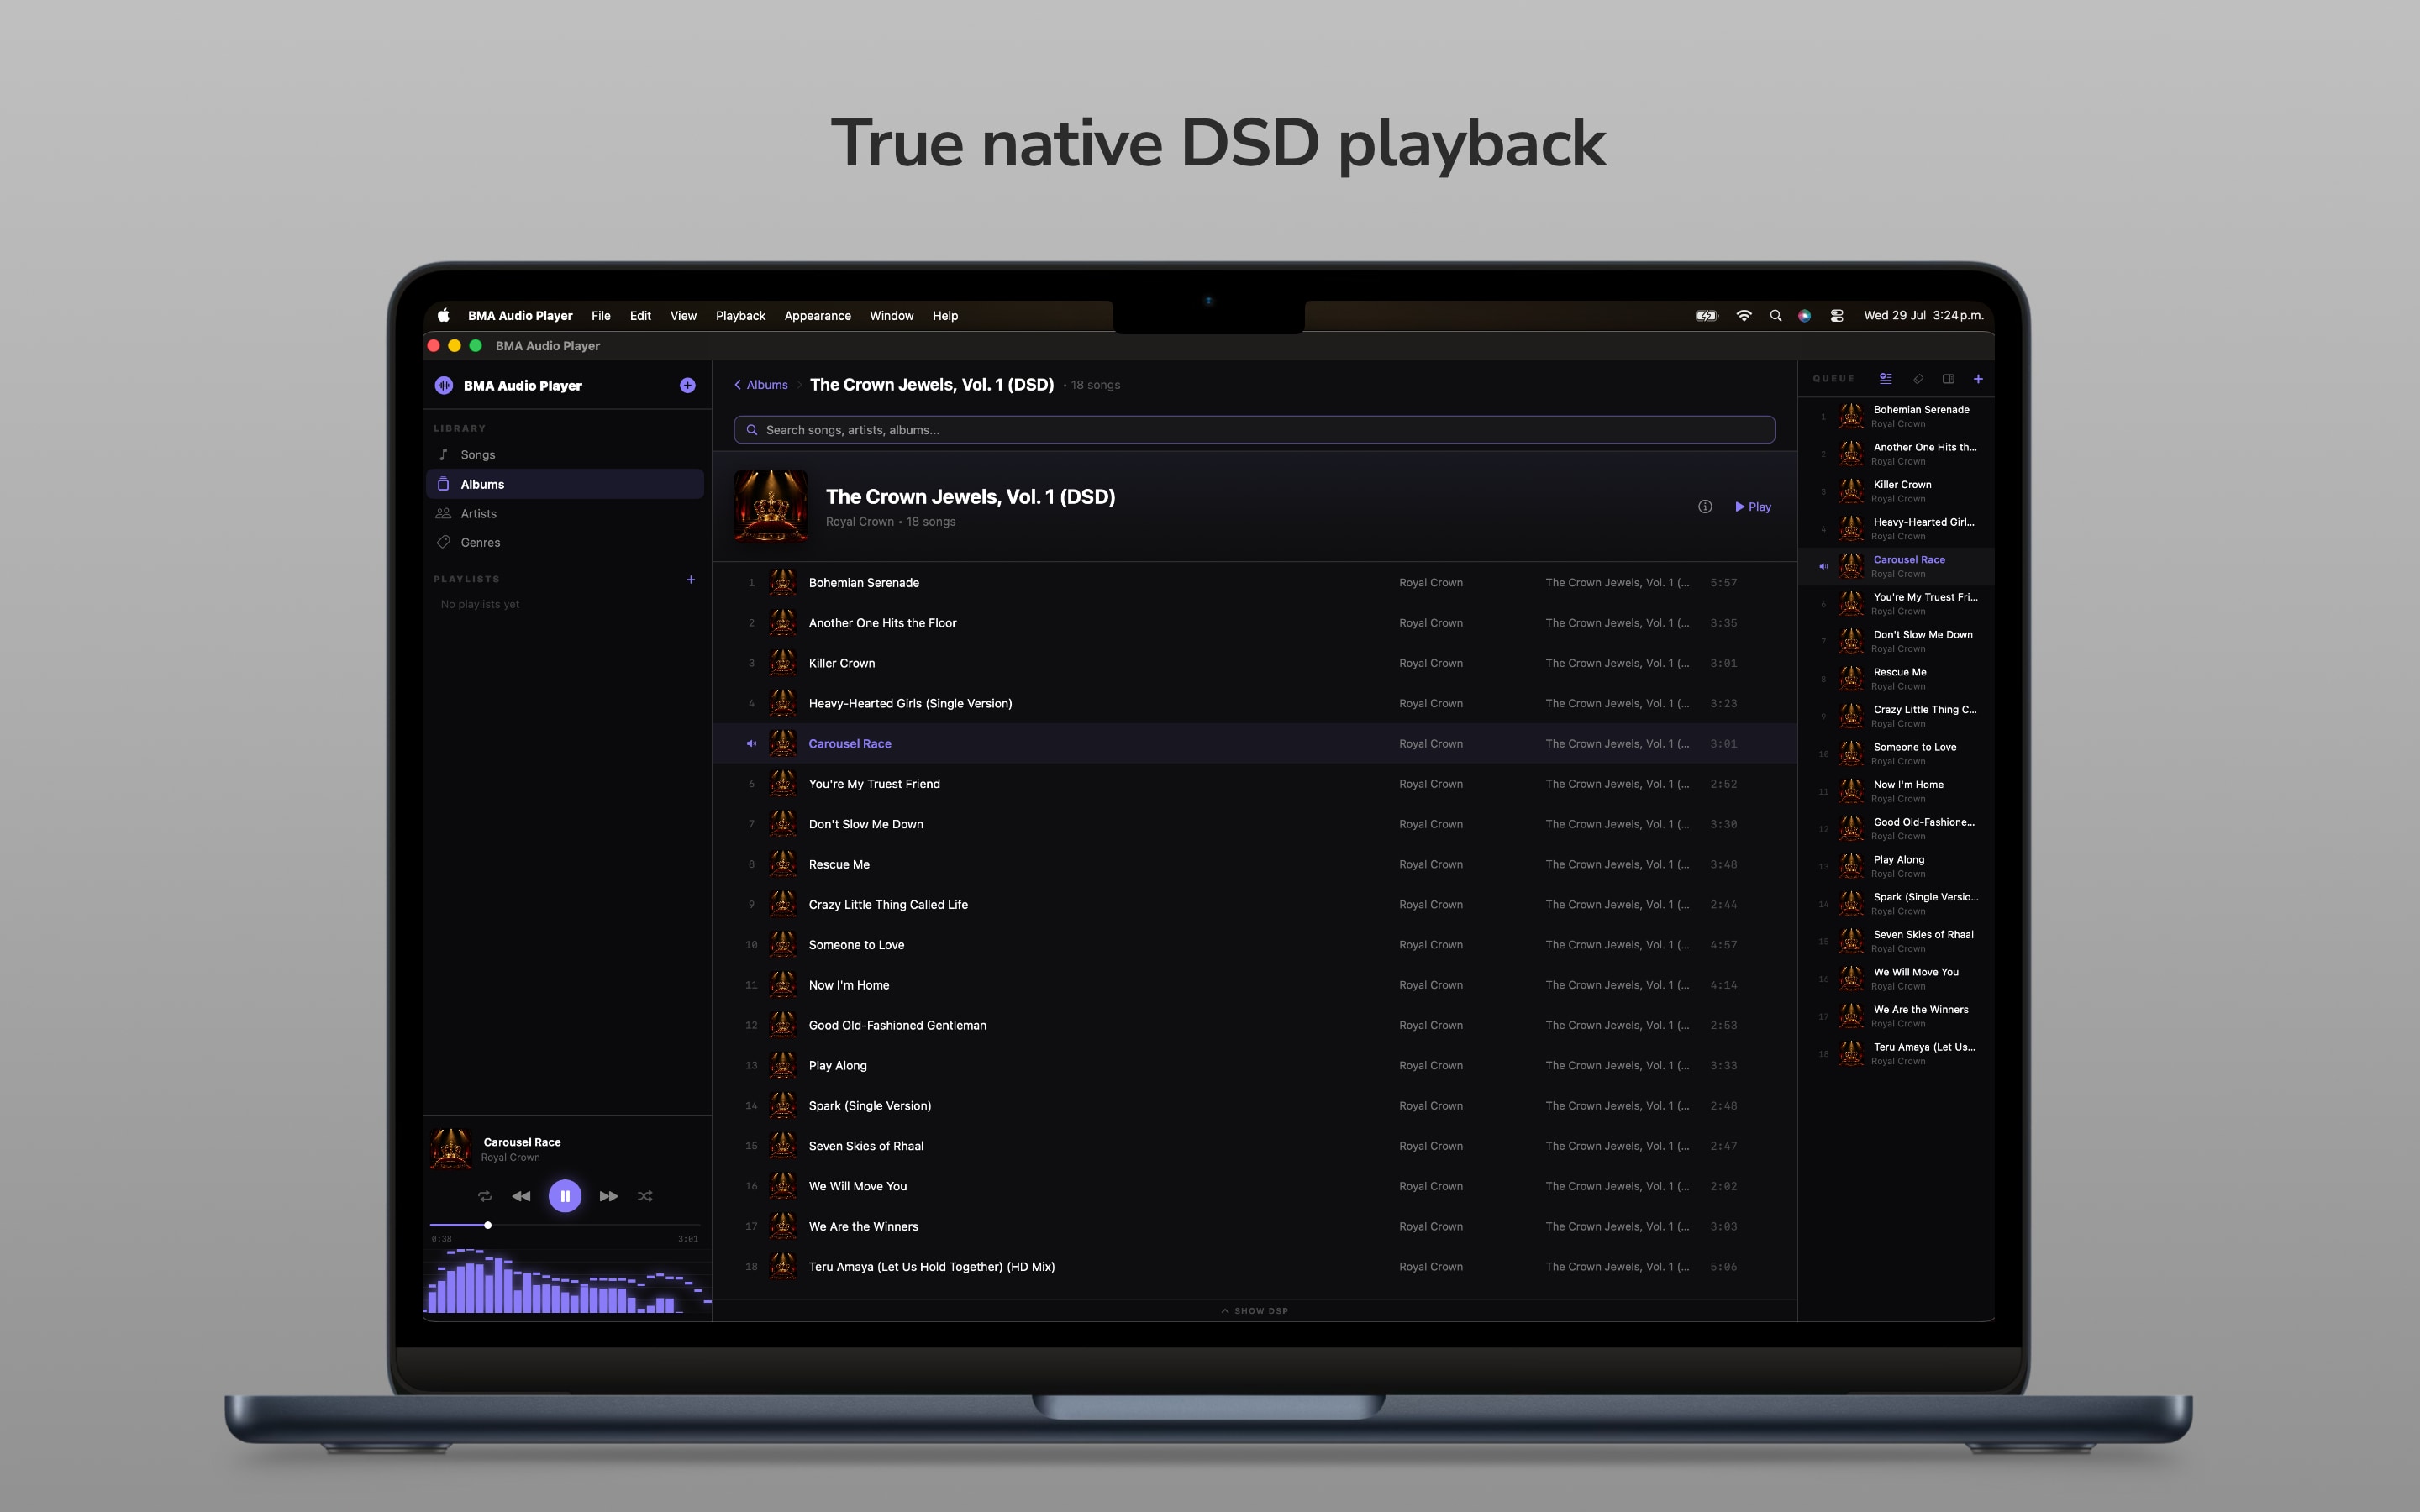Play The Crown Jewels album

(x=1753, y=507)
